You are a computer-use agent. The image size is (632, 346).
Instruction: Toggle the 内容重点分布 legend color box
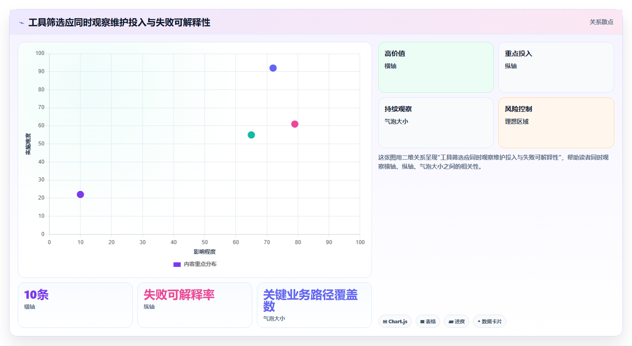(x=177, y=264)
